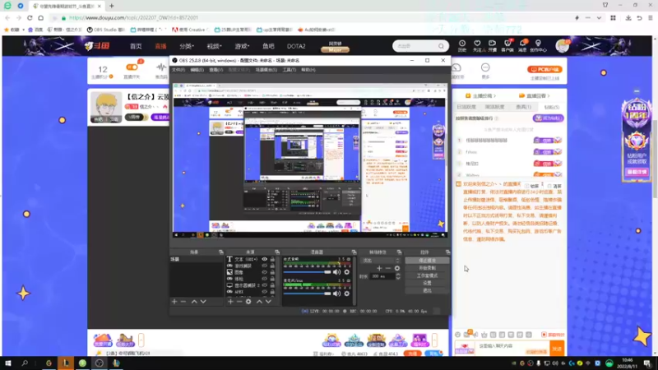Open desktop audio settings gear
658x370 pixels.
[x=347, y=272]
